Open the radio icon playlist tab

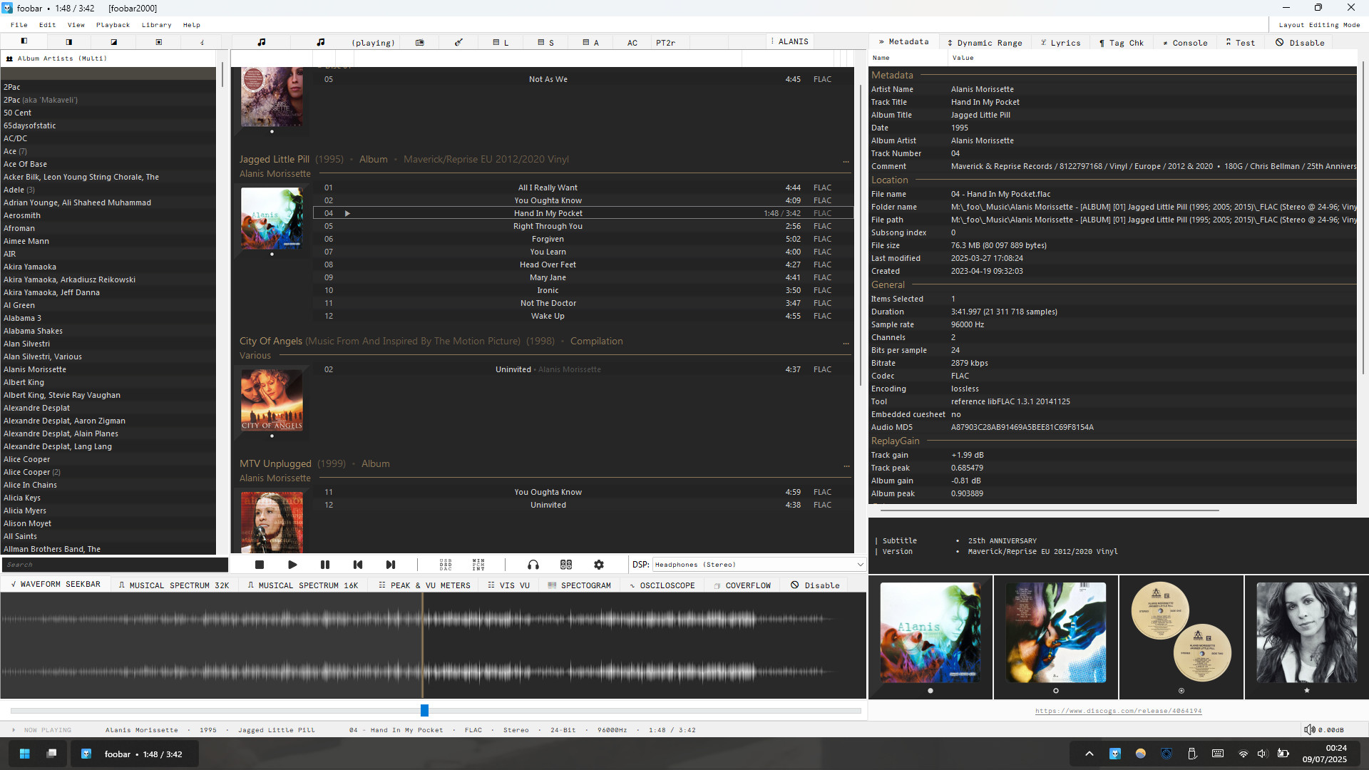pos(420,43)
